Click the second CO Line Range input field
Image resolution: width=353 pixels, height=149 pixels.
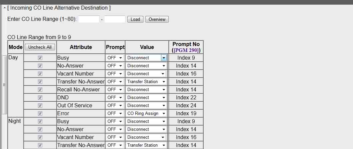click(115, 19)
